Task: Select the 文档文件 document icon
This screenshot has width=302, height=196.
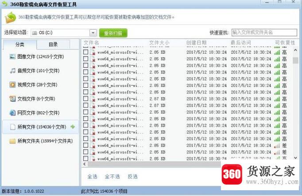Action: tap(12, 99)
